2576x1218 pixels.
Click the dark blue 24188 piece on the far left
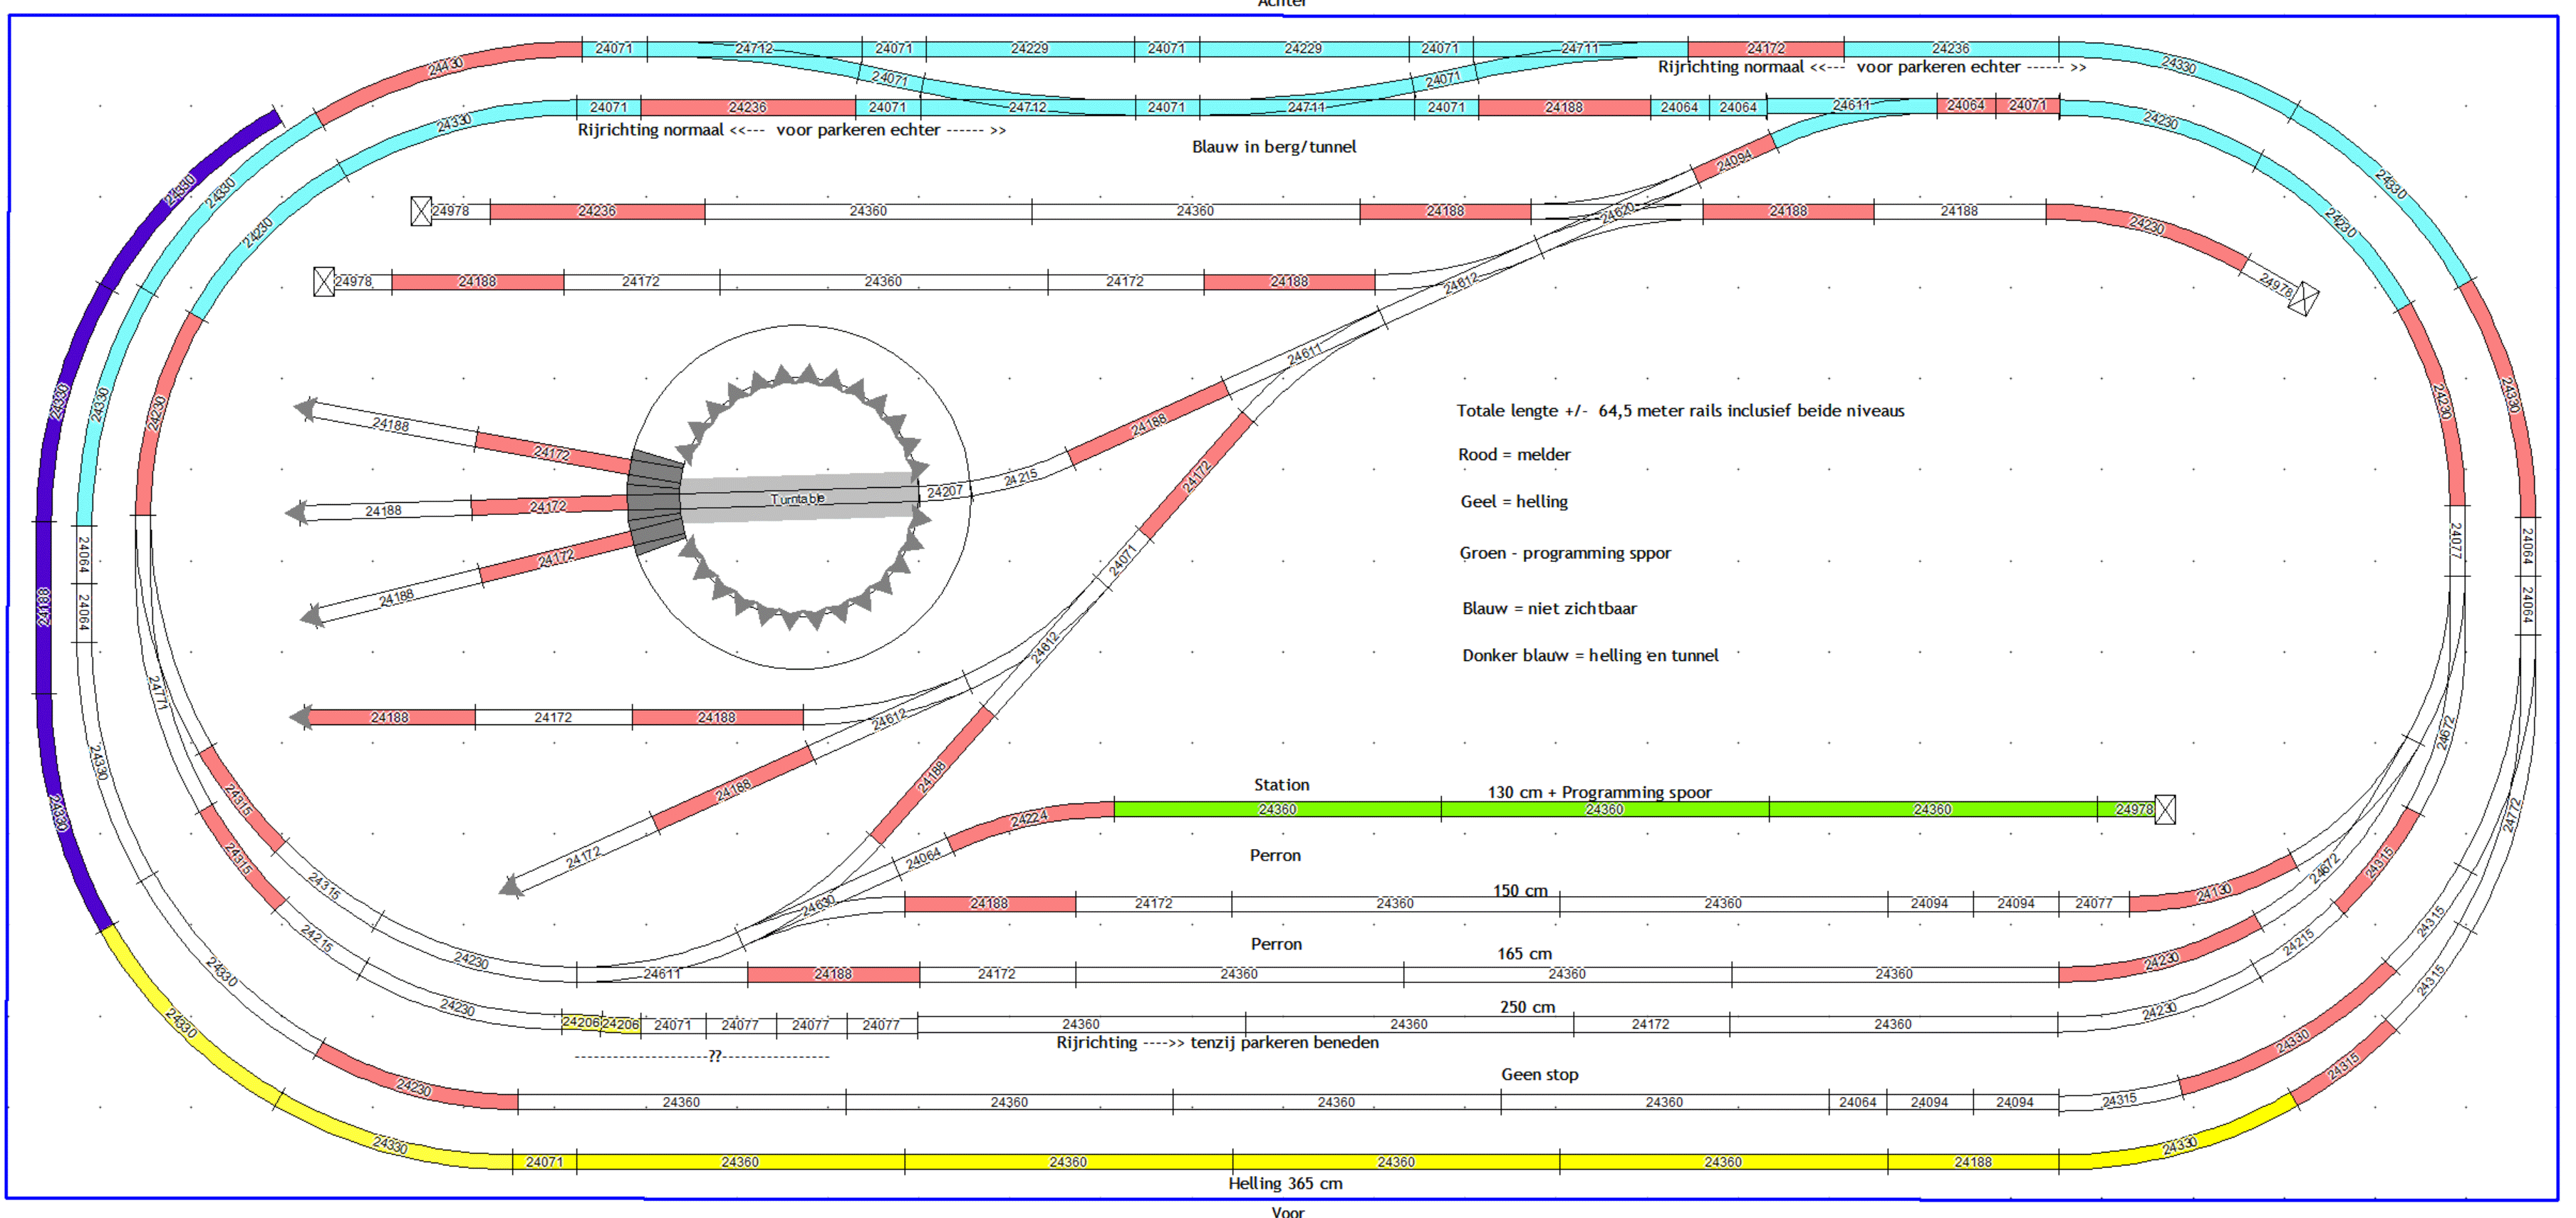pyautogui.click(x=43, y=607)
